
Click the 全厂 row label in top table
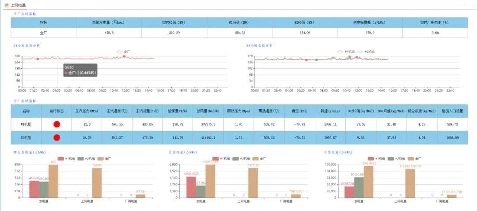click(x=43, y=33)
